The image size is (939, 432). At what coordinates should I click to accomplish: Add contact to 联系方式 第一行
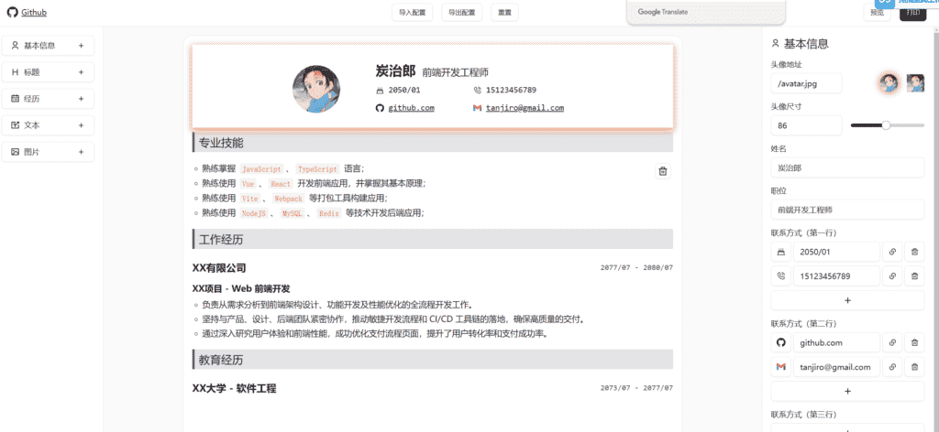click(847, 300)
